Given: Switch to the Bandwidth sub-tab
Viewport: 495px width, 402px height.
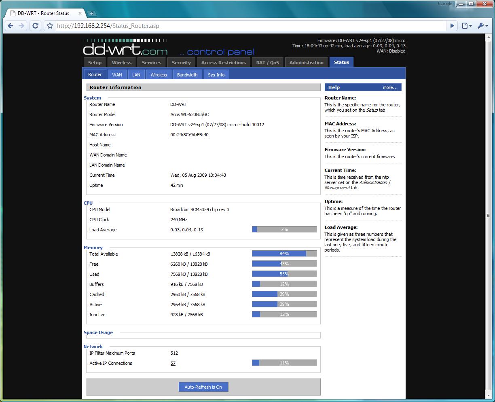Looking at the screenshot, I should pyautogui.click(x=187, y=75).
